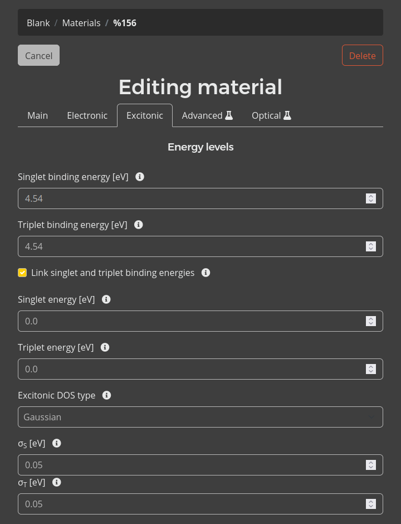Screen dimensions: 401x524
Task: Click info icon beside Triplet binding energy
Action: pyautogui.click(x=139, y=225)
